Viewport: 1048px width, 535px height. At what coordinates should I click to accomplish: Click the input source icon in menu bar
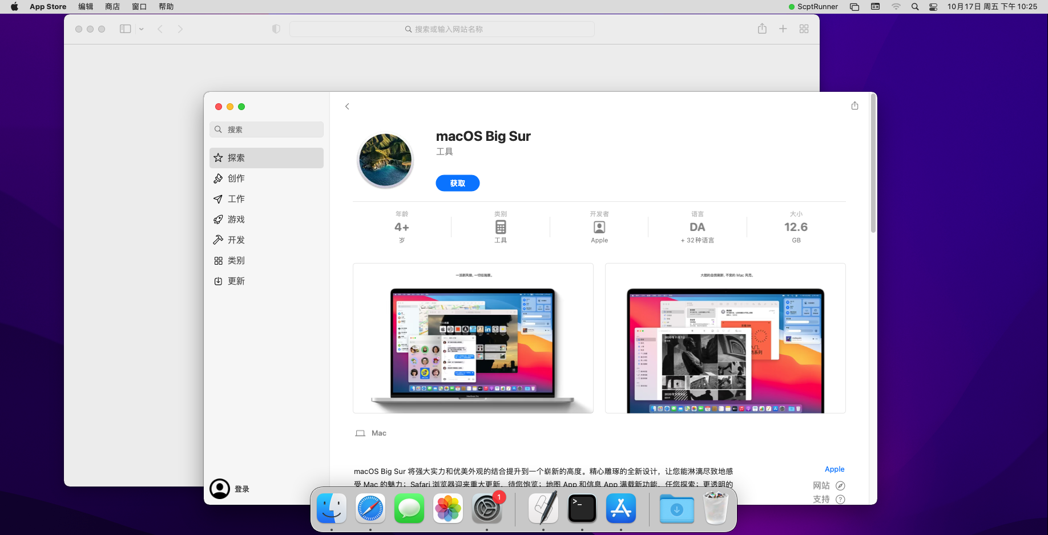click(x=875, y=7)
